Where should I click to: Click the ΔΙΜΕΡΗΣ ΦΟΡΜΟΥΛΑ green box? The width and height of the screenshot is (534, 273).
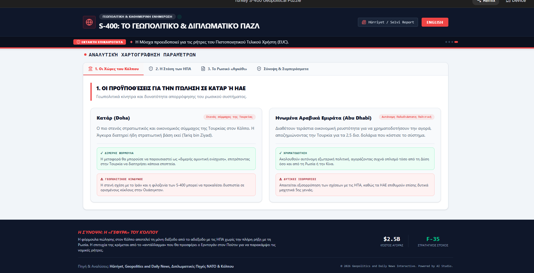(176, 159)
